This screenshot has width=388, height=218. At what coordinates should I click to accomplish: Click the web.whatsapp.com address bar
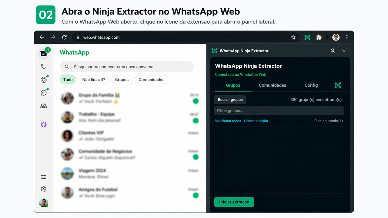pos(186,37)
